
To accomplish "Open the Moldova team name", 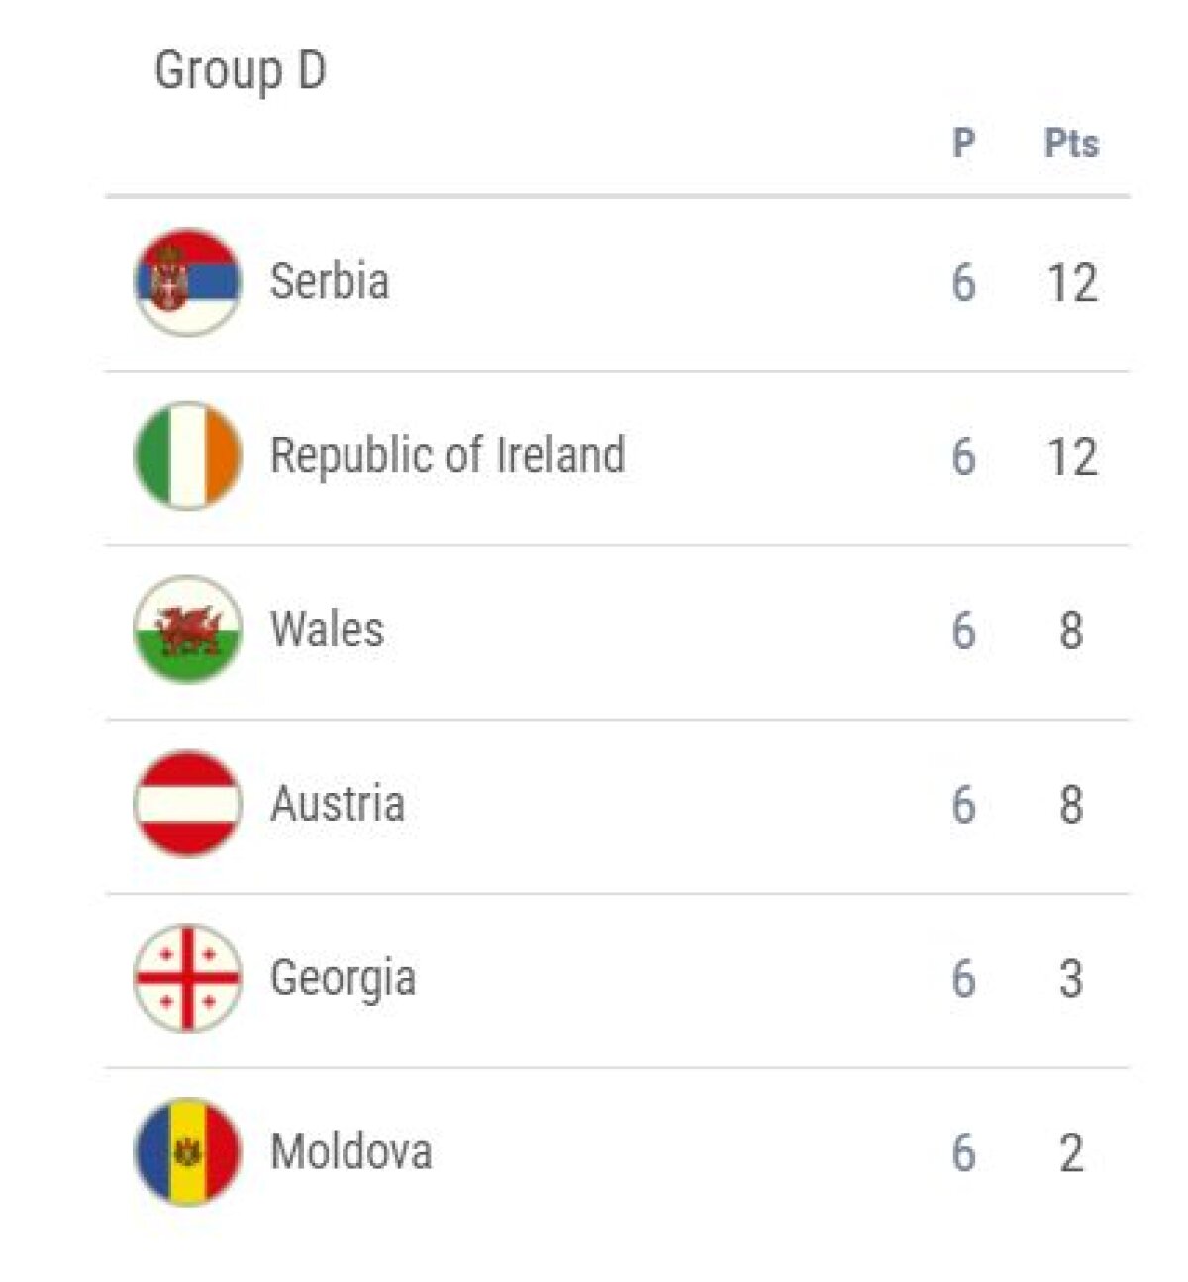I will pyautogui.click(x=351, y=1152).
